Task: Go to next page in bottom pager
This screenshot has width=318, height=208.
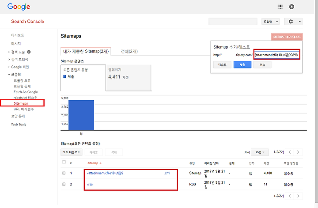Action: coord(298,196)
